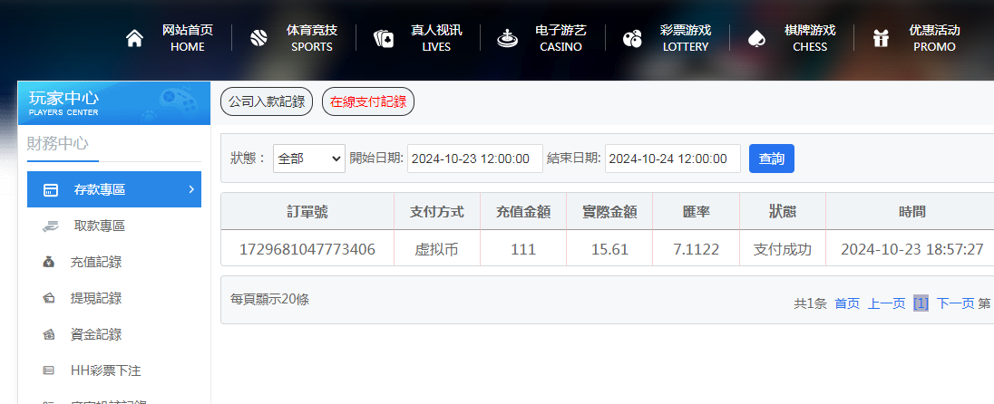Click the 首页 first page link
994x404 pixels.
tap(847, 303)
